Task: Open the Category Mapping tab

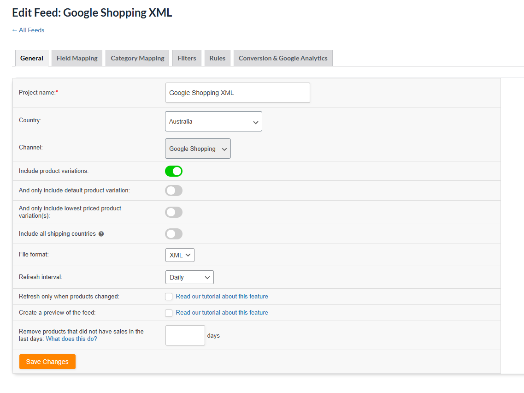Action: tap(137, 58)
